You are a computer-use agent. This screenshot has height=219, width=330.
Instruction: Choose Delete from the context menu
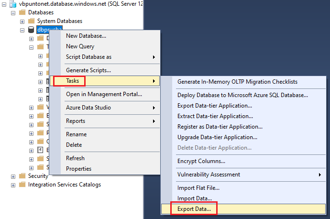click(x=105, y=145)
